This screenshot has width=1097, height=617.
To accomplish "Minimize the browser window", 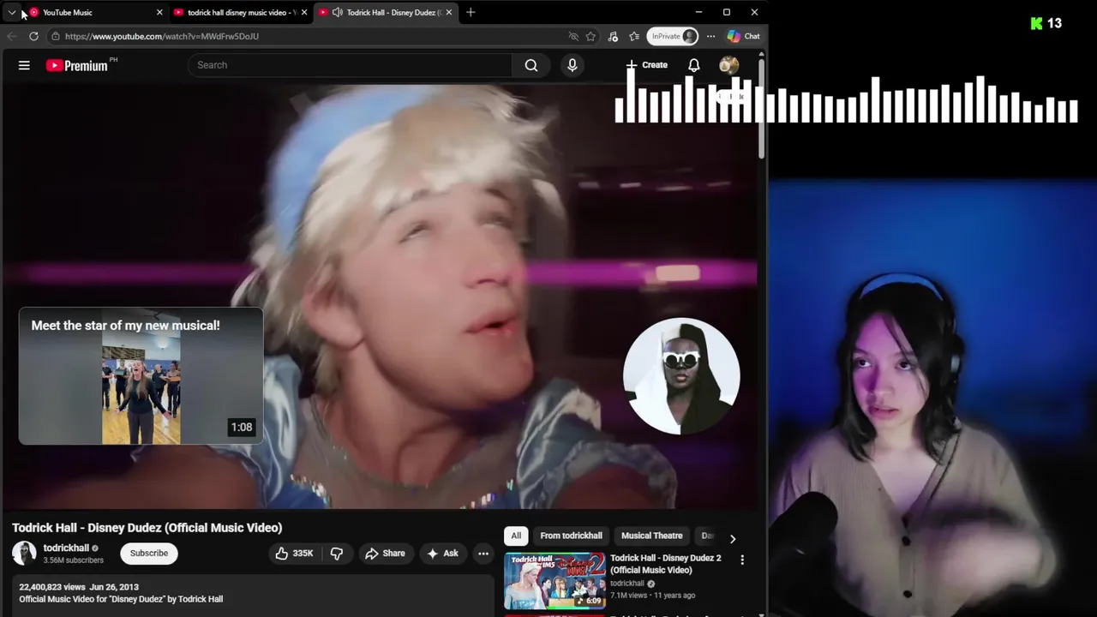I will (699, 12).
